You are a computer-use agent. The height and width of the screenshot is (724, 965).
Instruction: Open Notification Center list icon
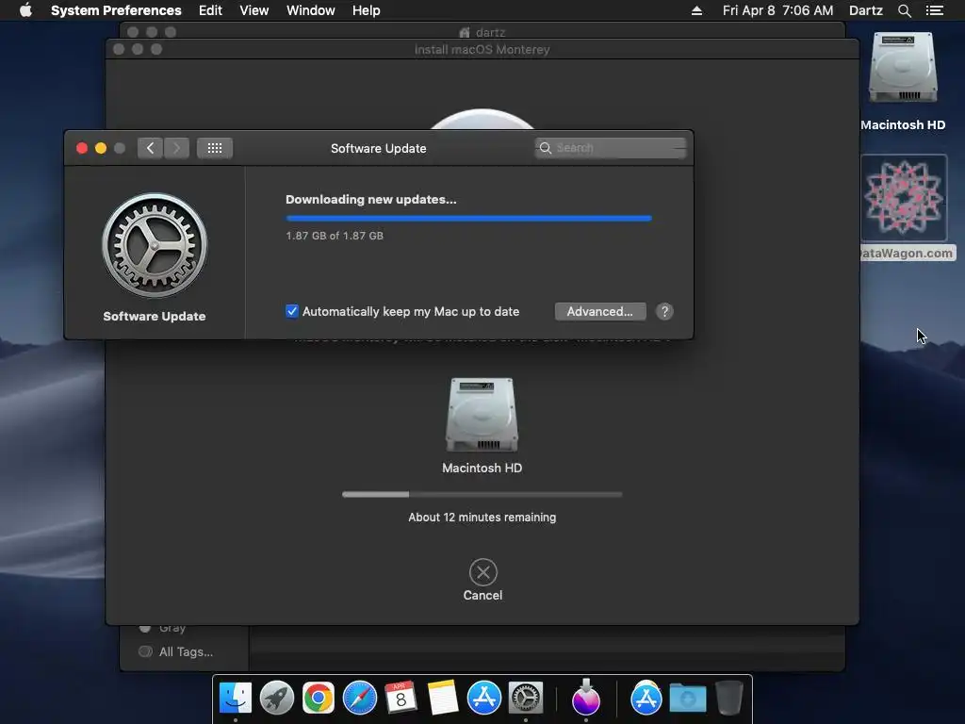(934, 10)
